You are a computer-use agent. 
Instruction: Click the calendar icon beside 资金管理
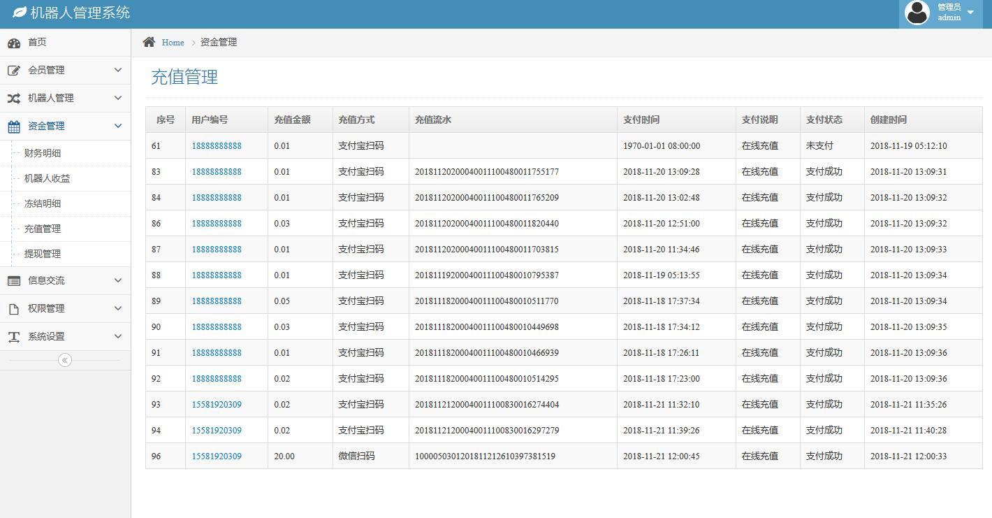14,127
